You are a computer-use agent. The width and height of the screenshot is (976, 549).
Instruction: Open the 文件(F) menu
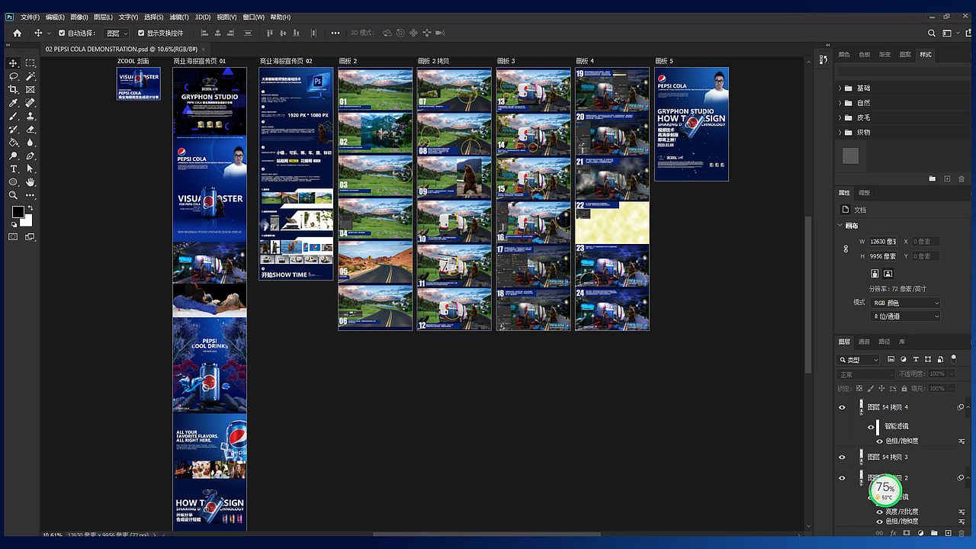30,17
